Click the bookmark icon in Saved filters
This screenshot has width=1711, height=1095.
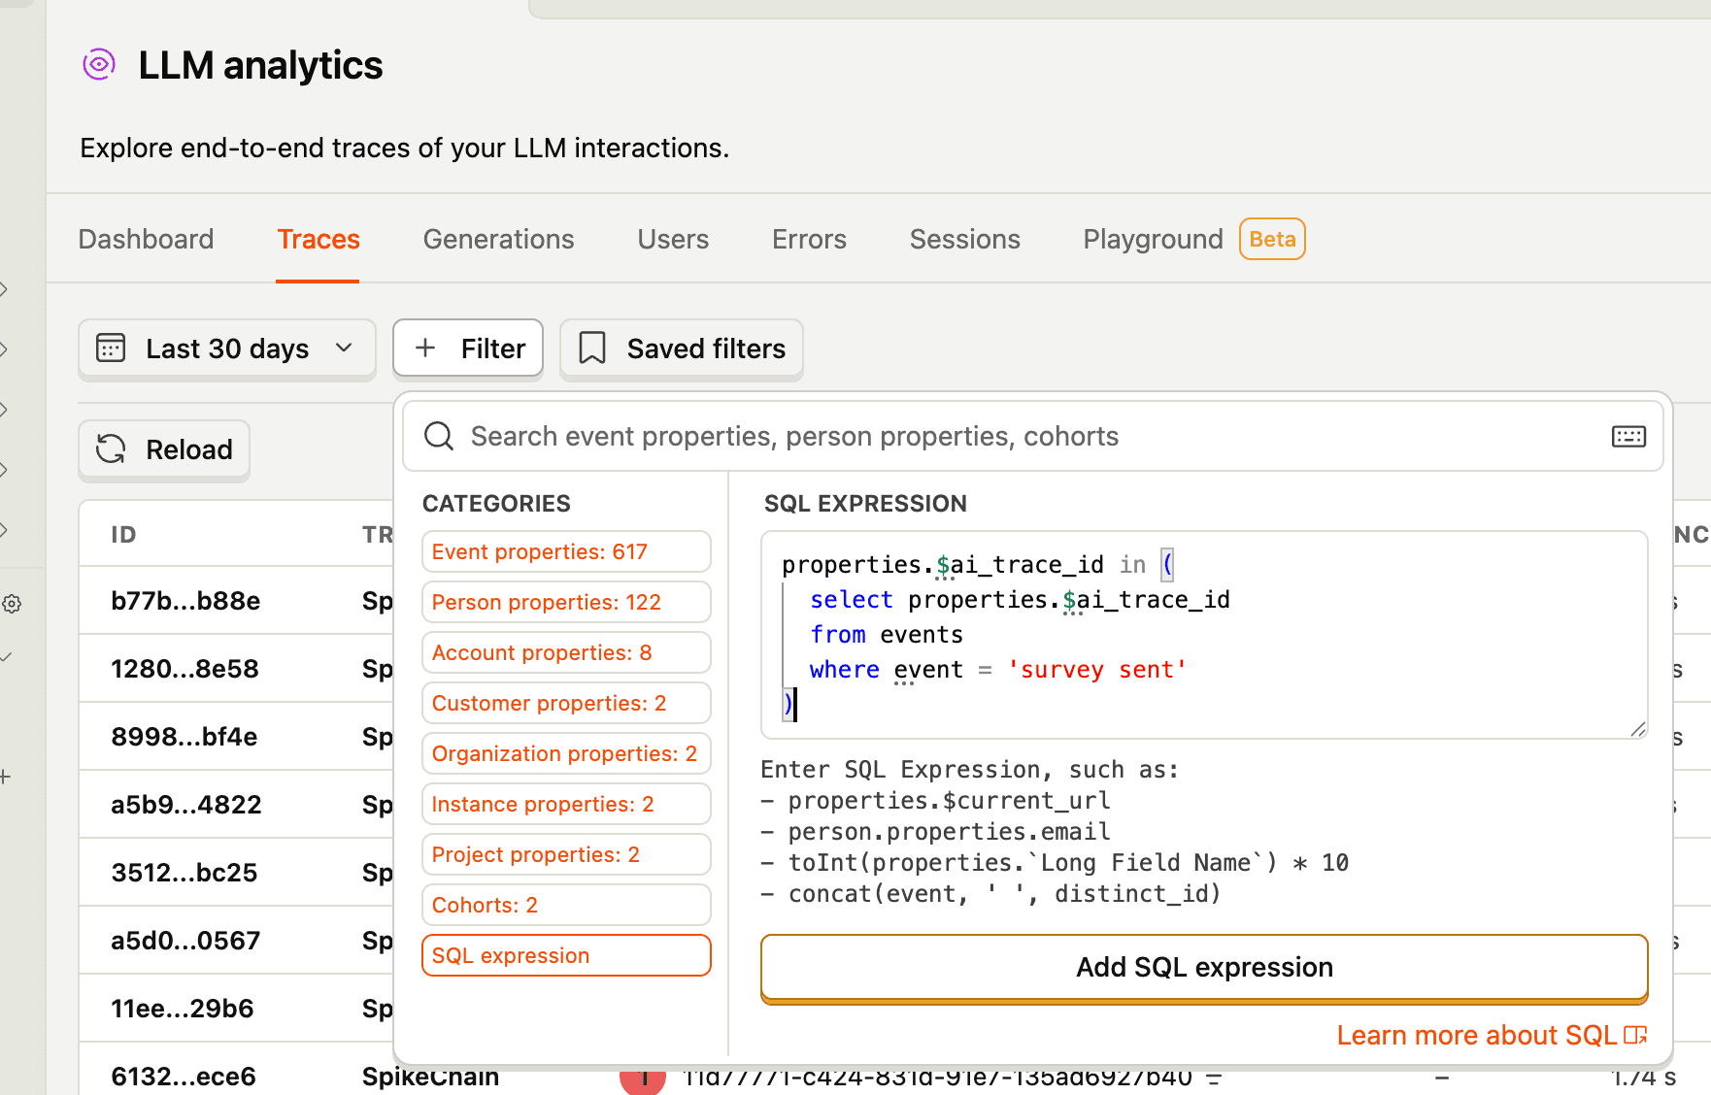coord(593,348)
